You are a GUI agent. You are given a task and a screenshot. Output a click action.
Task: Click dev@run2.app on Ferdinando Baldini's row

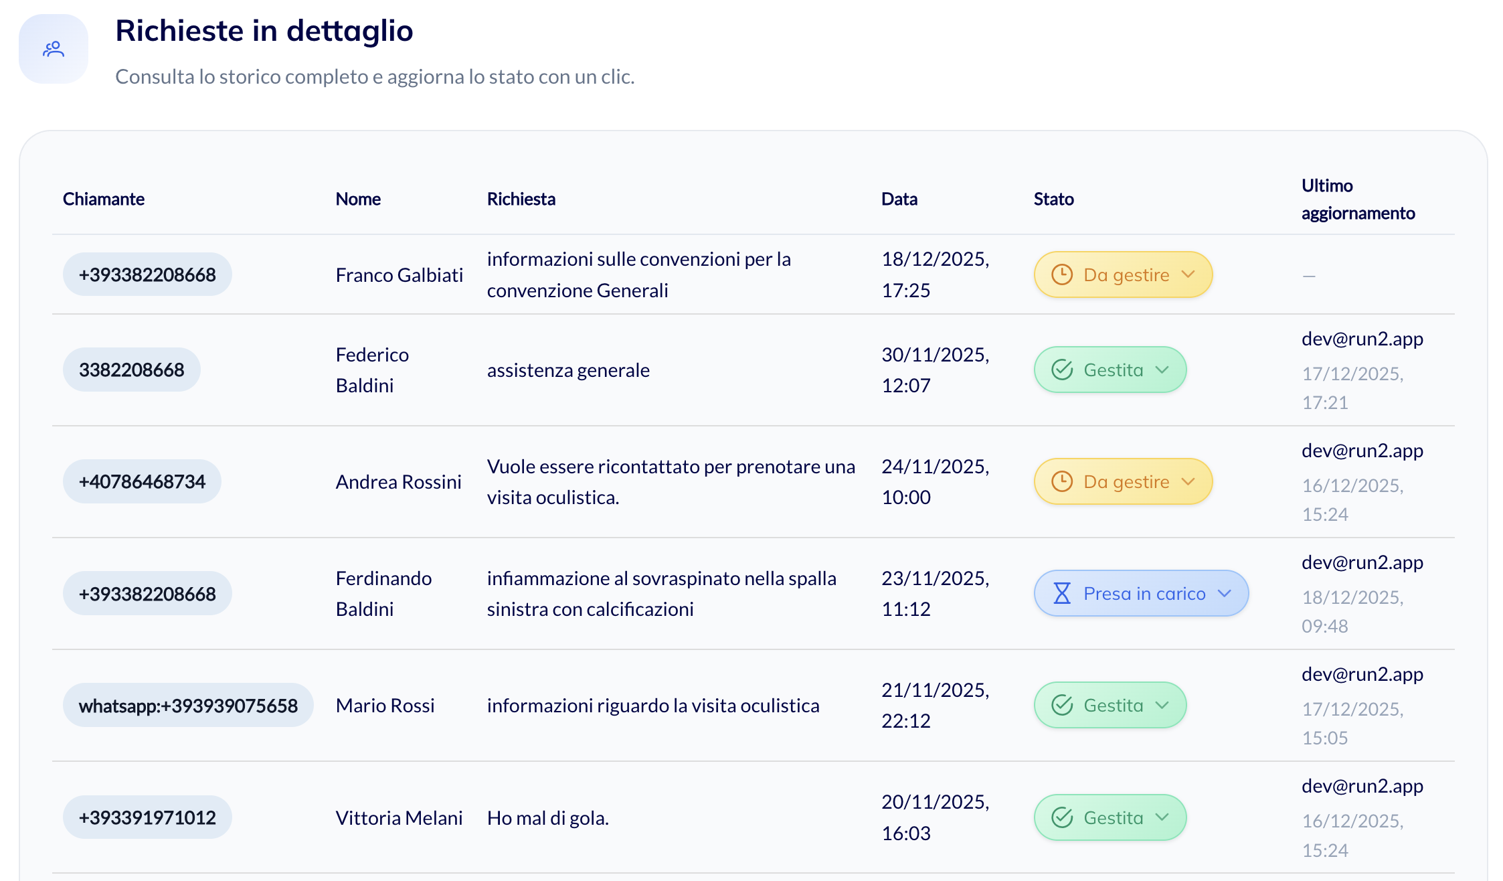[1362, 562]
